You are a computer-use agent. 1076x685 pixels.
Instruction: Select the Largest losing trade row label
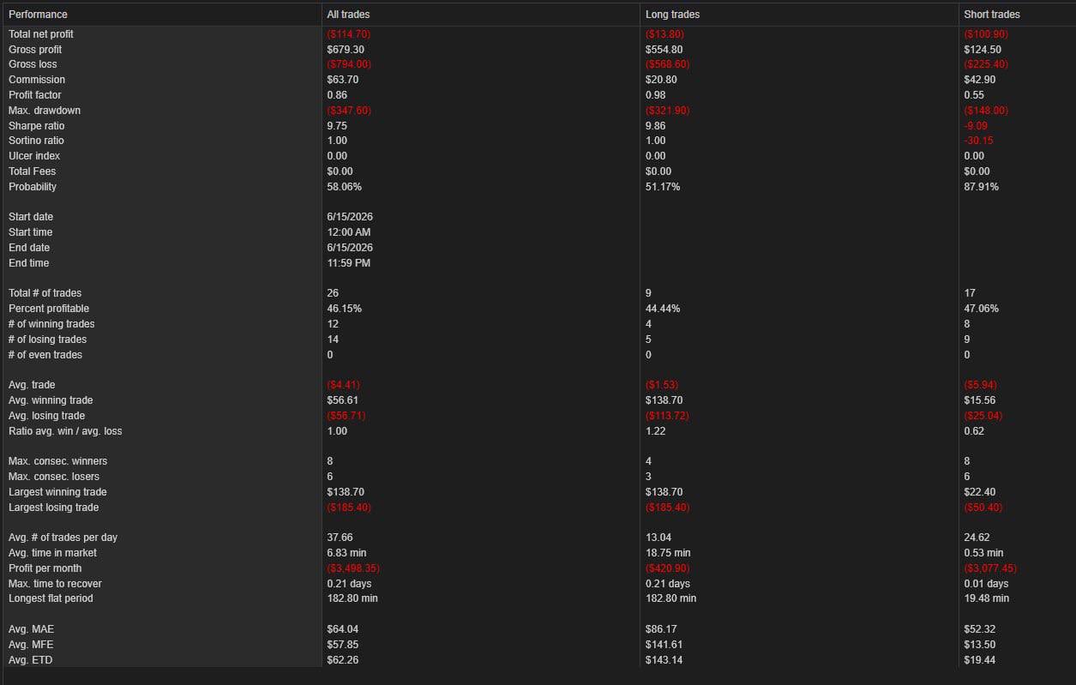[53, 508]
